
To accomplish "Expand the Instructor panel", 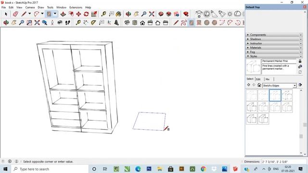I will pyautogui.click(x=274, y=43).
